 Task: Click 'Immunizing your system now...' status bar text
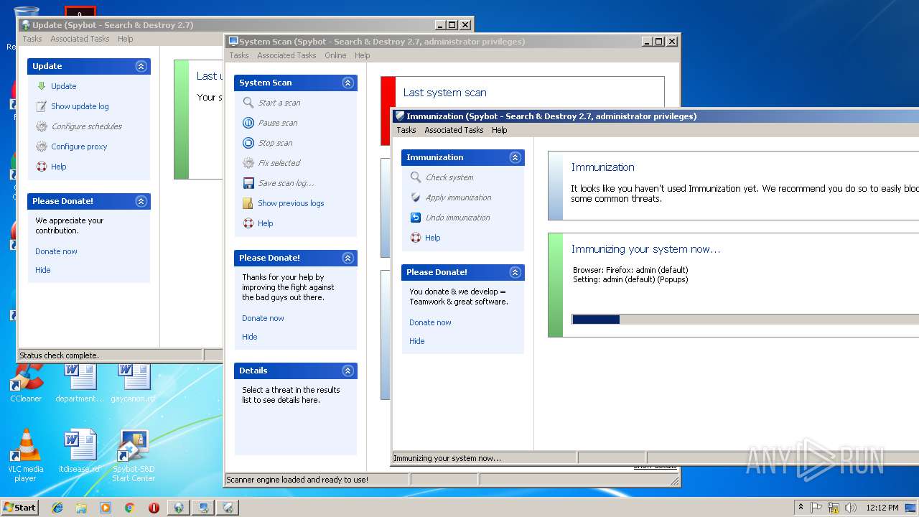[447, 458]
